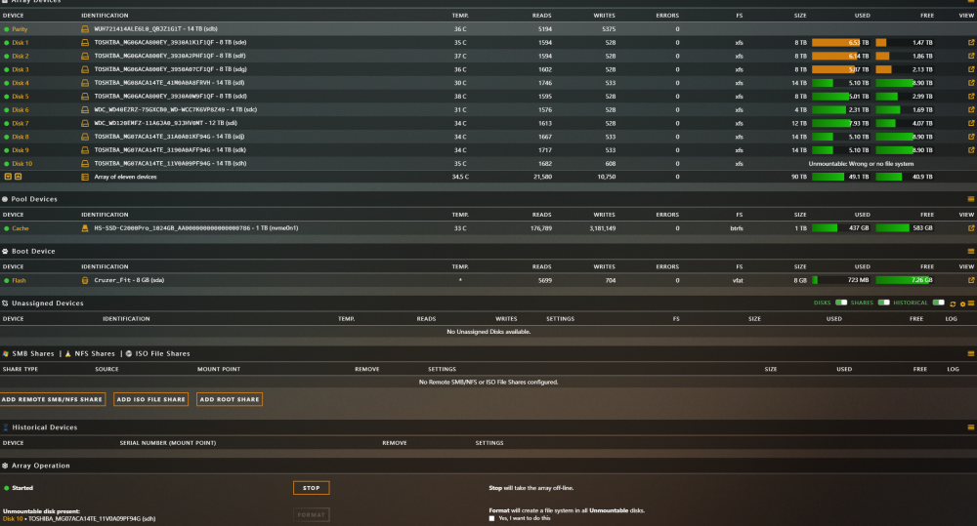Click the down-arrow icon under Disk 10
977x526 pixels.
pyautogui.click(x=8, y=177)
